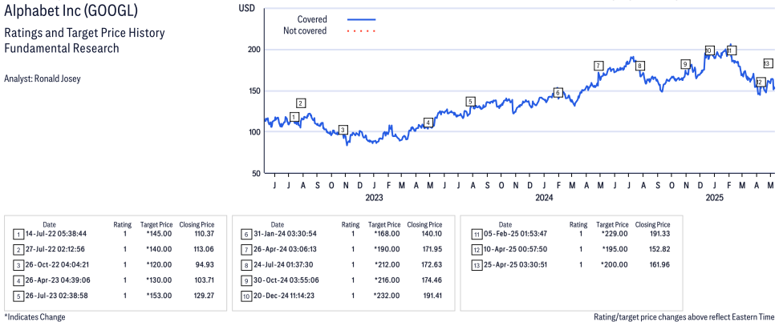Screen dimensions: 783x322
Task: Click target price '*145.00'
Action: pos(159,233)
